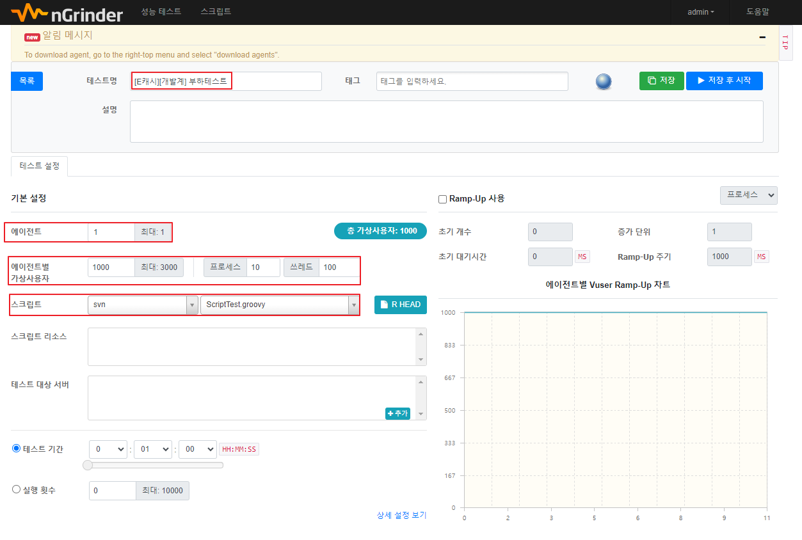Click the 쓰레드 count input field
This screenshot has height=540, width=802.
point(339,267)
